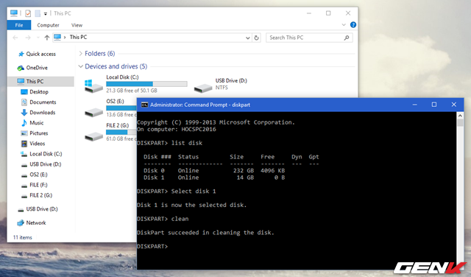Click the 'Disk 0' row in disk list

[x=214, y=170]
